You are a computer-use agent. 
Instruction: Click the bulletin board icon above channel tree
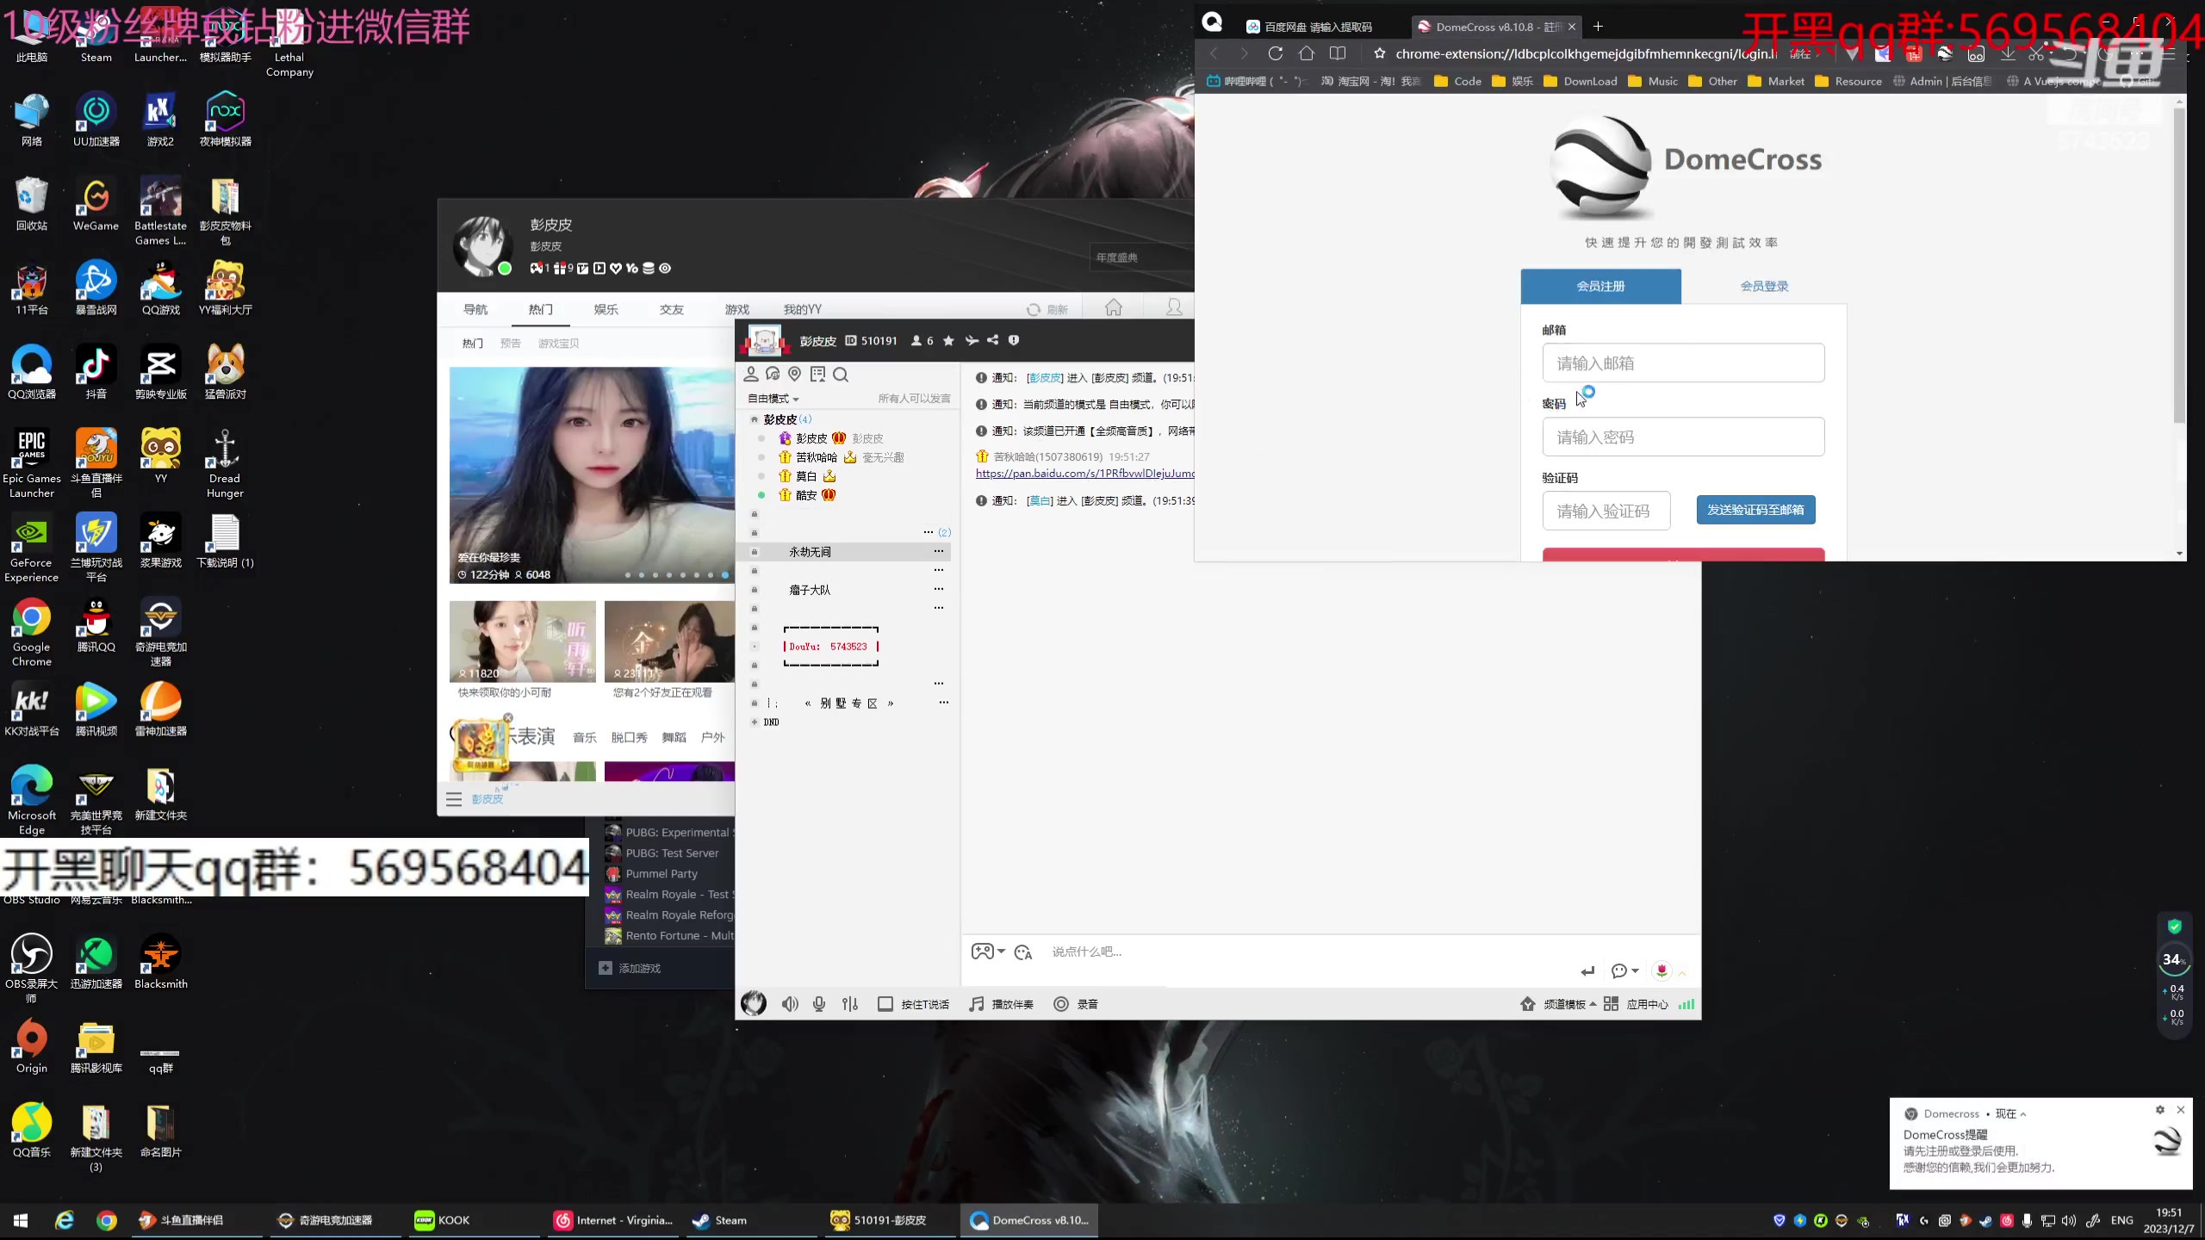(x=818, y=375)
